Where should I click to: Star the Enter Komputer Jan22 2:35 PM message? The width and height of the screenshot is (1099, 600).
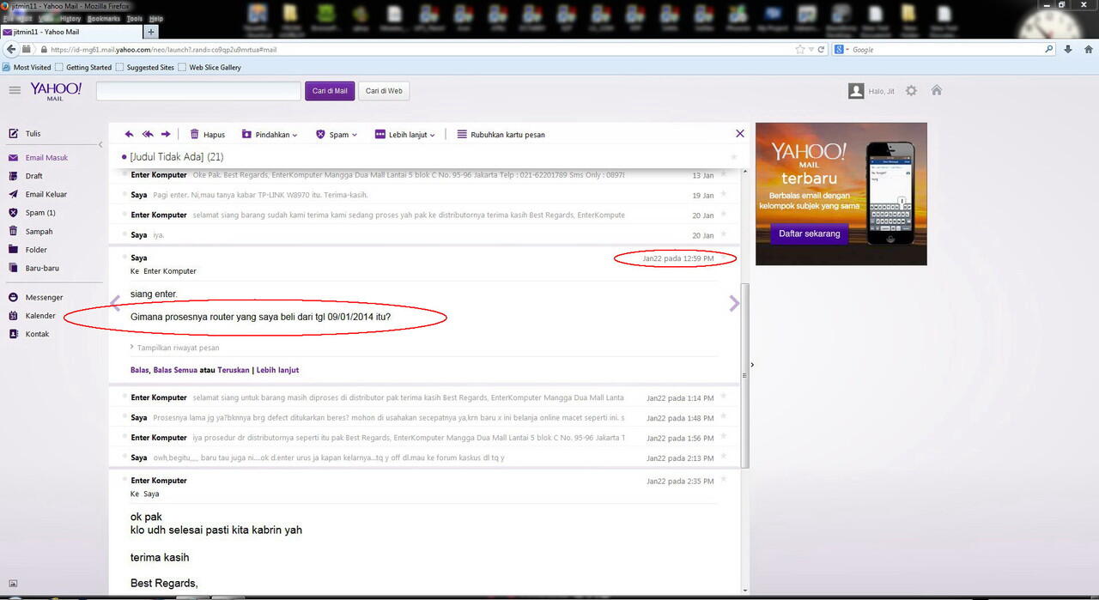pos(724,481)
